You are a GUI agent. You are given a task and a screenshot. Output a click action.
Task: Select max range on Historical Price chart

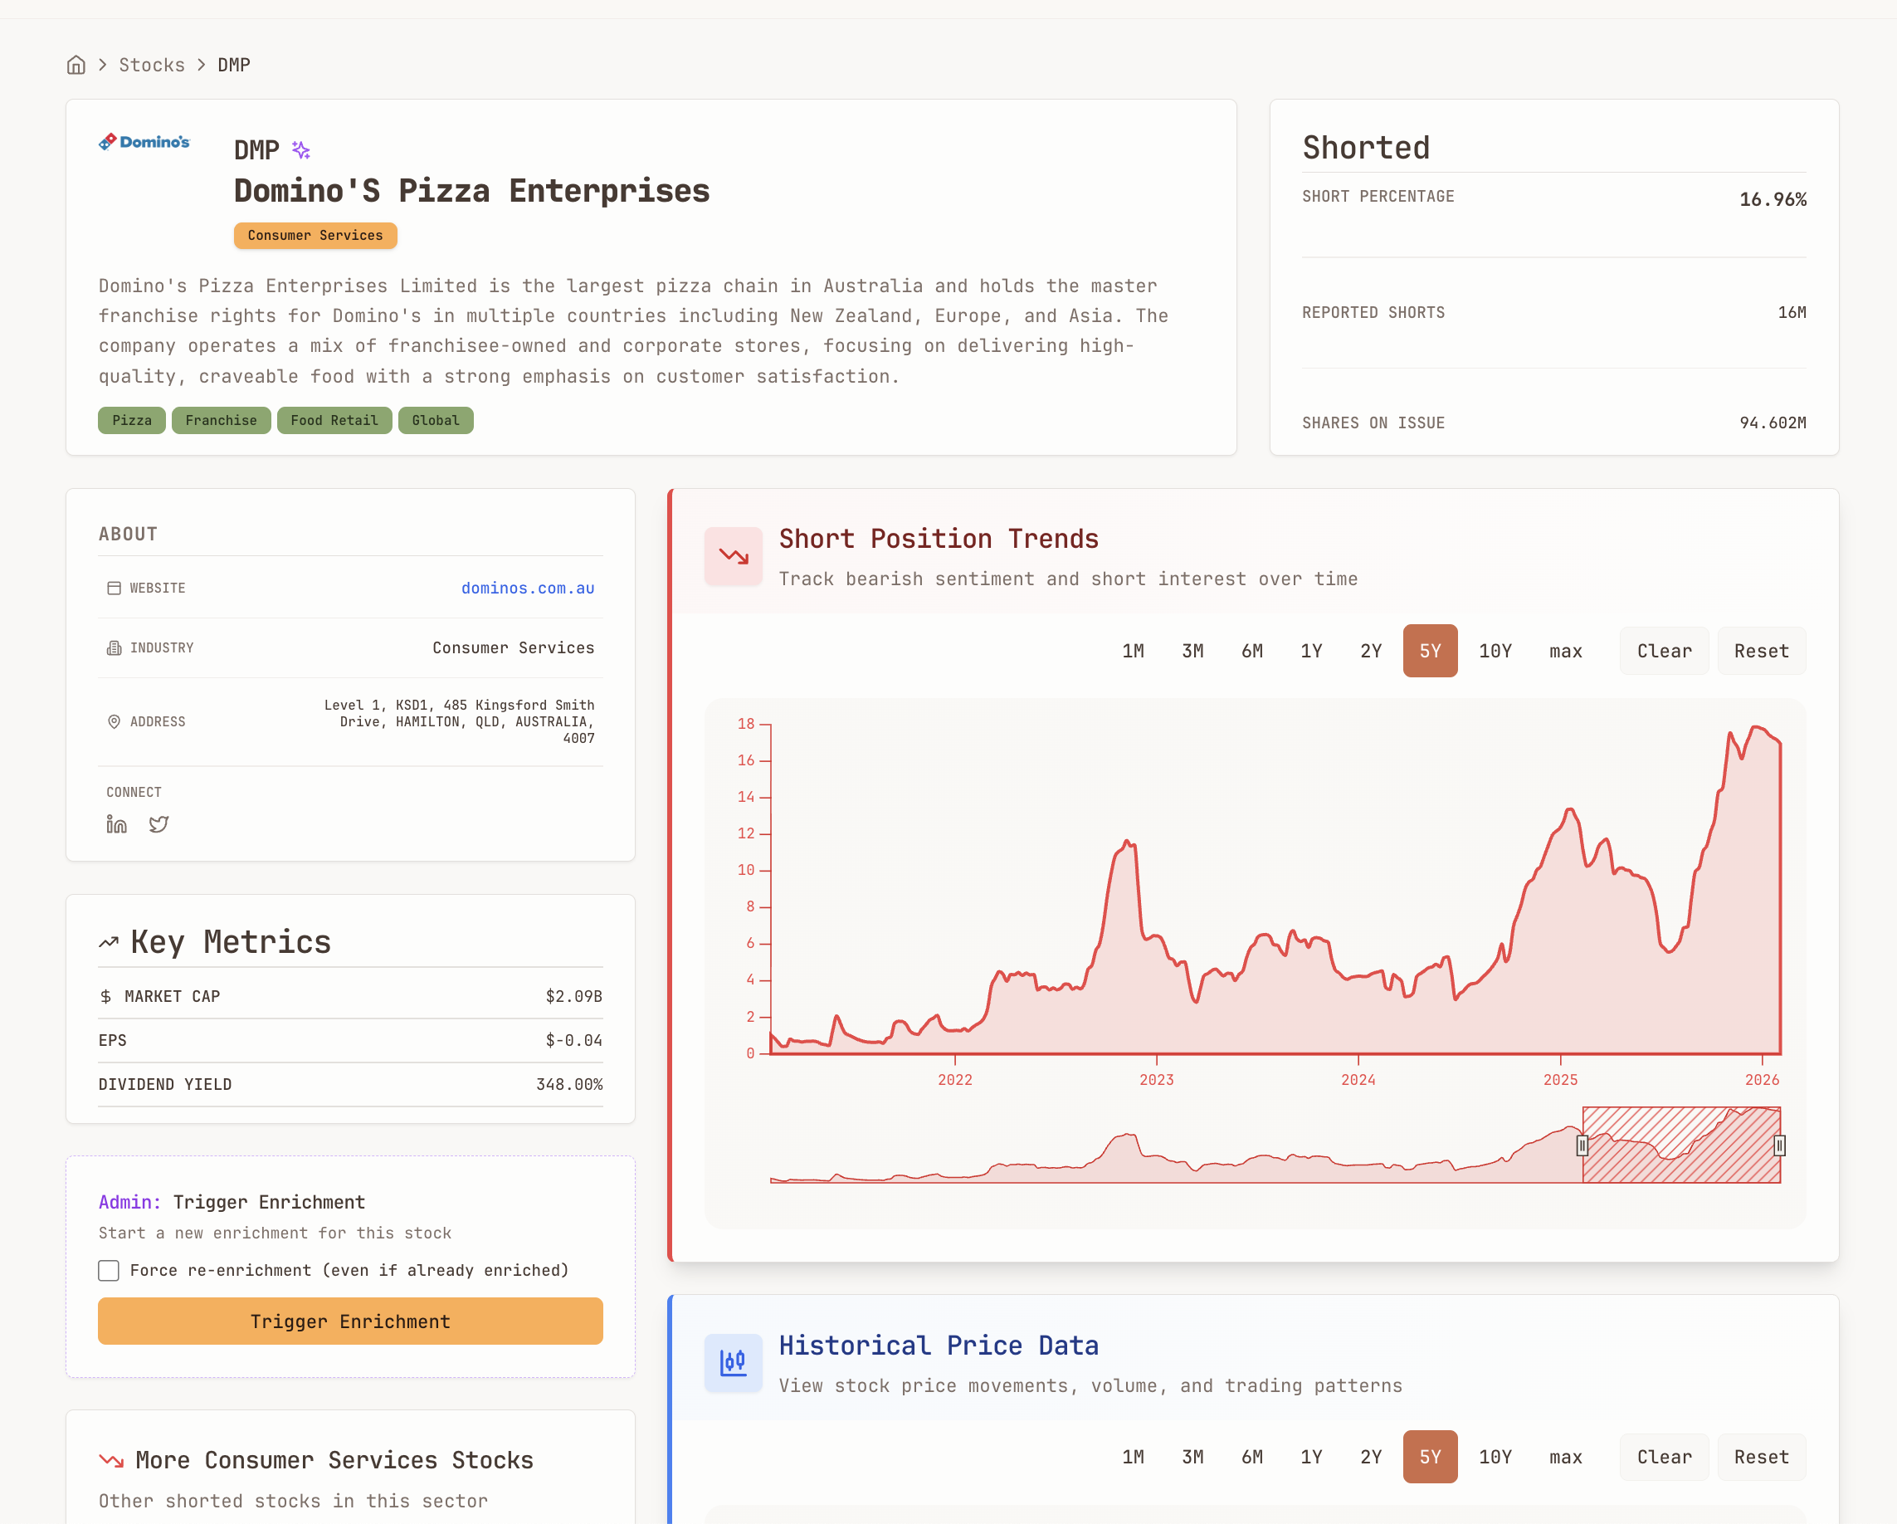[1565, 1457]
